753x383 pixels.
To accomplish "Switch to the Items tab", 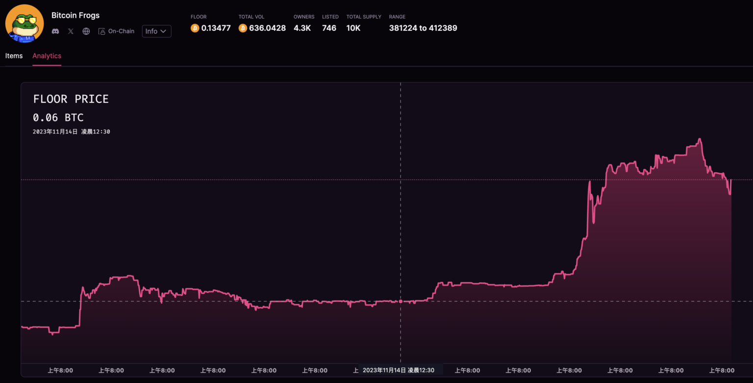I will 14,56.
